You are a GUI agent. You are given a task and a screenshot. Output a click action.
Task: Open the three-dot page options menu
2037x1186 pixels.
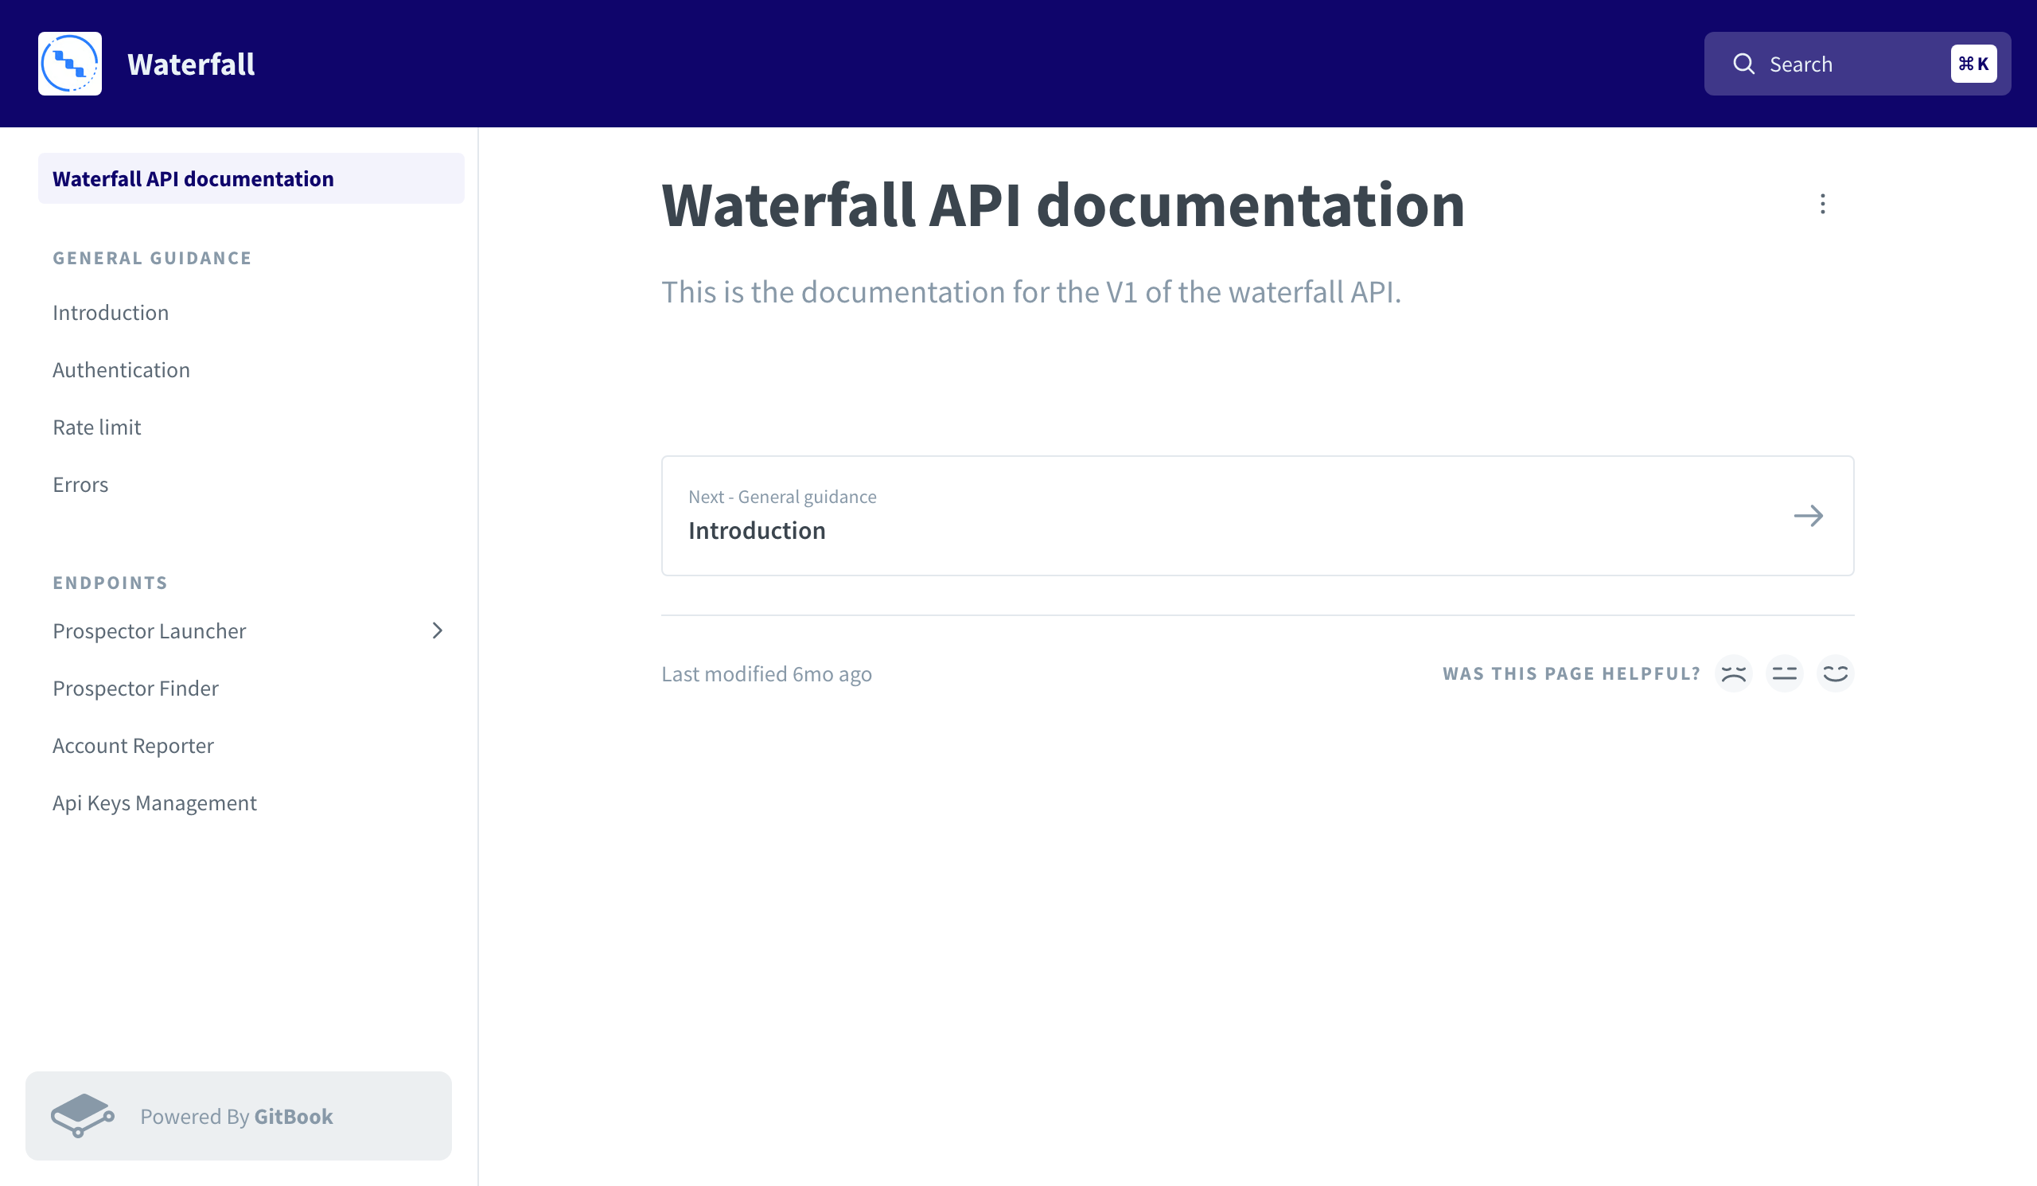(1822, 204)
